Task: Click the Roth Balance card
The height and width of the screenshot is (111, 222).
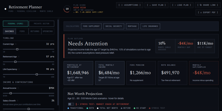Action: click(172, 73)
